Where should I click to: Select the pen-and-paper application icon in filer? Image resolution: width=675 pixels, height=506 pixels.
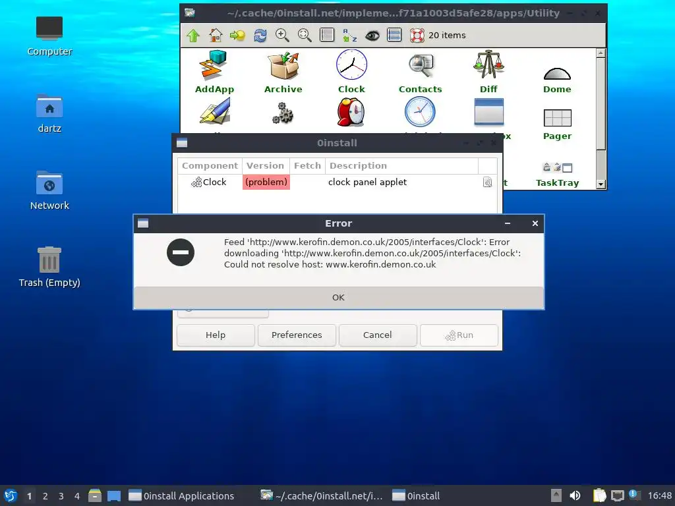pos(215,111)
